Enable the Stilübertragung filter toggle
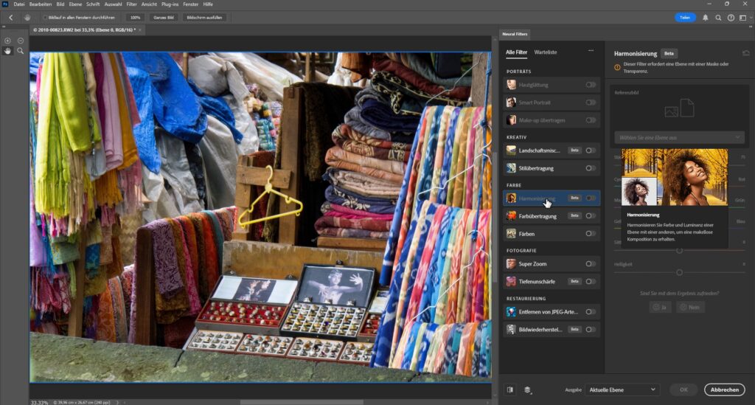 591,168
